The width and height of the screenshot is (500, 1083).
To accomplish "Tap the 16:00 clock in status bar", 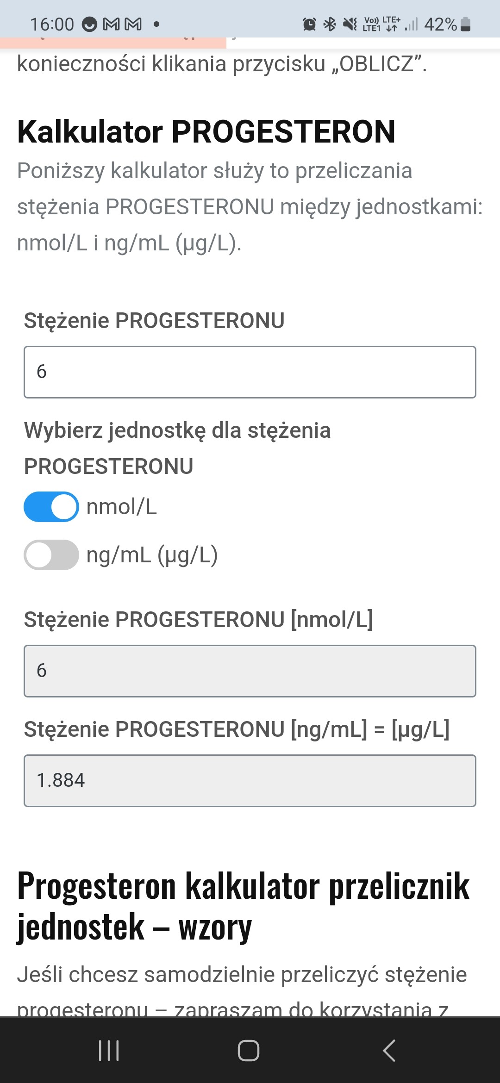I will point(52,24).
